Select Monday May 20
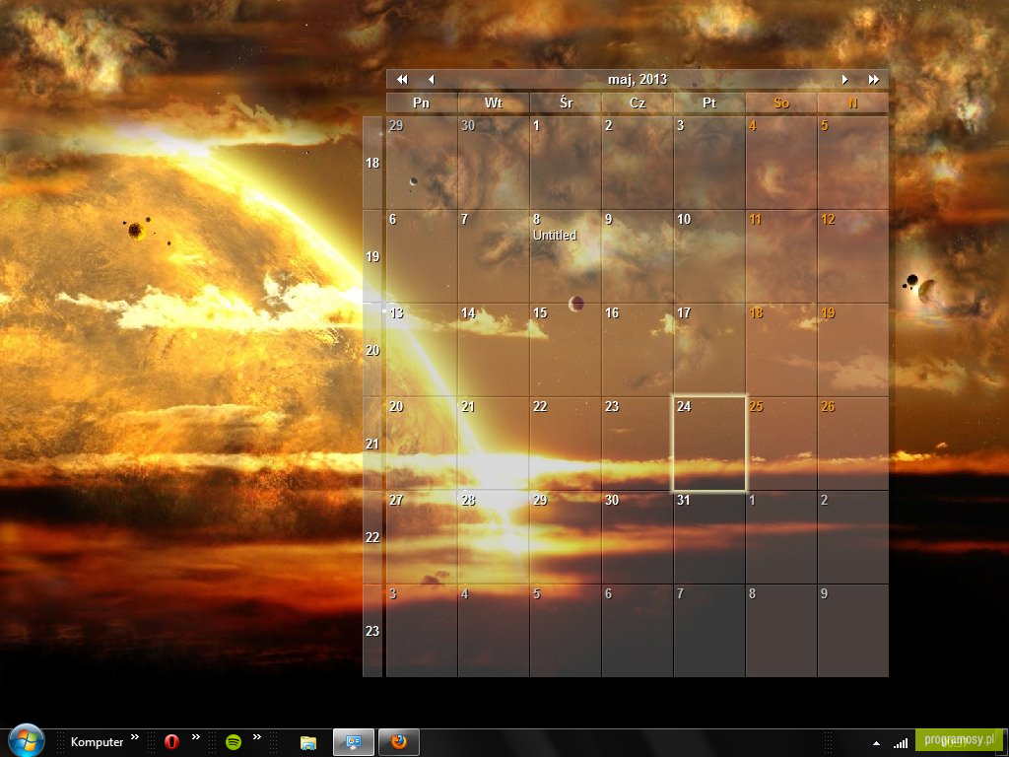1009x757 pixels. coord(422,444)
